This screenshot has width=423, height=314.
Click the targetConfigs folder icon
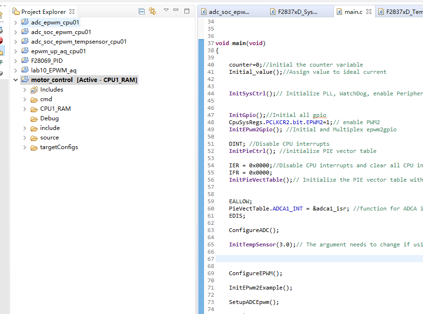(34, 148)
